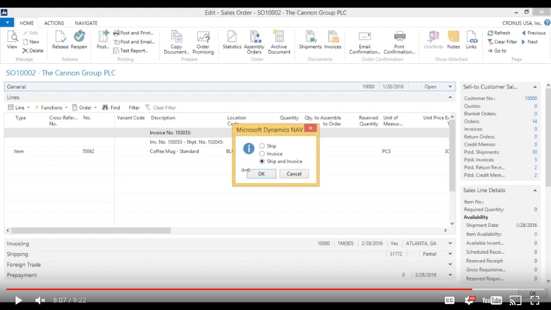
Task: Open the application menu dropdown
Action: (x=7, y=23)
